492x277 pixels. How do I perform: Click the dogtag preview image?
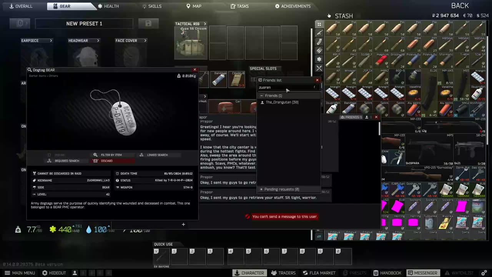click(113, 112)
